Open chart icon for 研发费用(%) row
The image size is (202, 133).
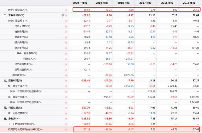click(66, 42)
